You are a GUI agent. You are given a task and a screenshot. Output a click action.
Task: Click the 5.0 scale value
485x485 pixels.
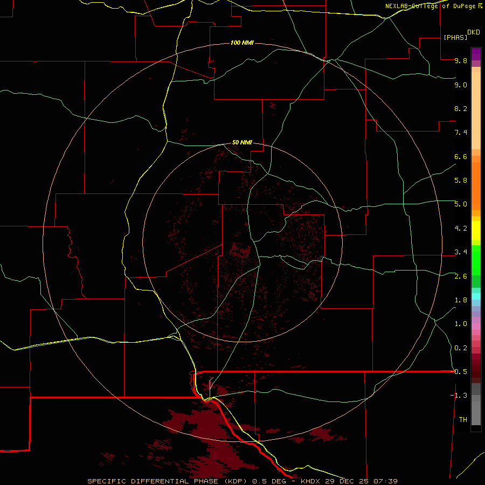tap(461, 204)
